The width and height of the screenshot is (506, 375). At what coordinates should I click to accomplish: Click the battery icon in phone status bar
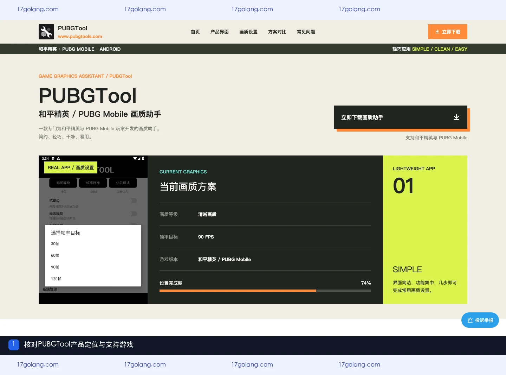[x=143, y=159]
